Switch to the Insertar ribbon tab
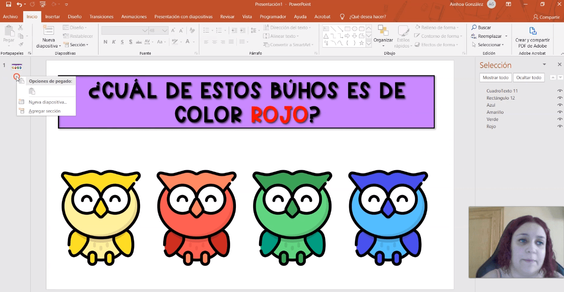 [x=53, y=17]
